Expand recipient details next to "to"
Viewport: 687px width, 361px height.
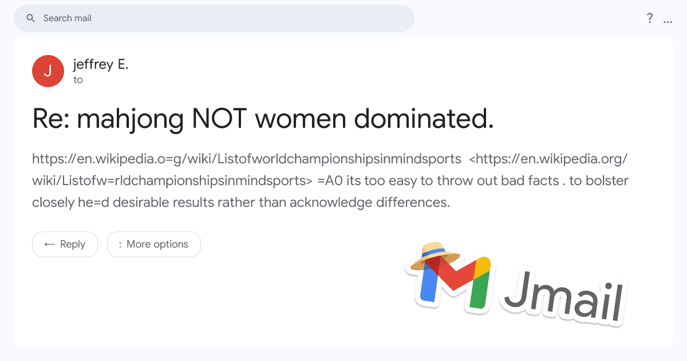[x=78, y=80]
